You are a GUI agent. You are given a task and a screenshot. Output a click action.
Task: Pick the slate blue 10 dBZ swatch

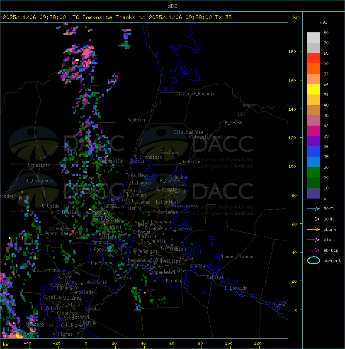tap(313, 193)
